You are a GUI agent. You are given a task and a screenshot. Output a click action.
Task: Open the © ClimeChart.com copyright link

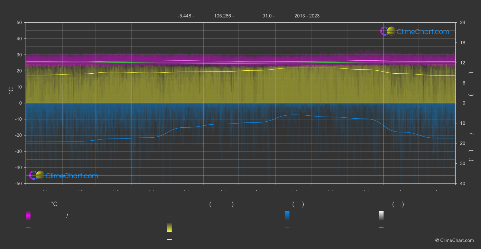pyautogui.click(x=454, y=240)
